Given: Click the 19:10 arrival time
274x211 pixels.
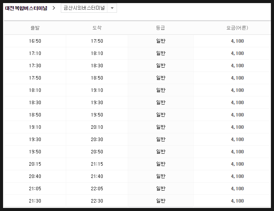Looking at the screenshot, I should [97, 90].
